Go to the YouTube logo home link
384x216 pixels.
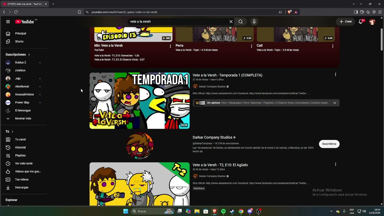(x=25, y=22)
